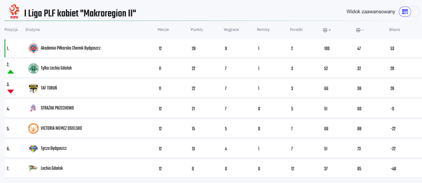The width and height of the screenshot is (422, 183).
Task: Click the Mecze column header
Action: click(163, 30)
